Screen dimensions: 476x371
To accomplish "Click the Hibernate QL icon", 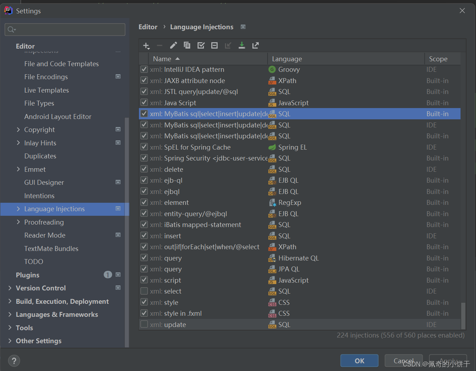I will click(272, 258).
